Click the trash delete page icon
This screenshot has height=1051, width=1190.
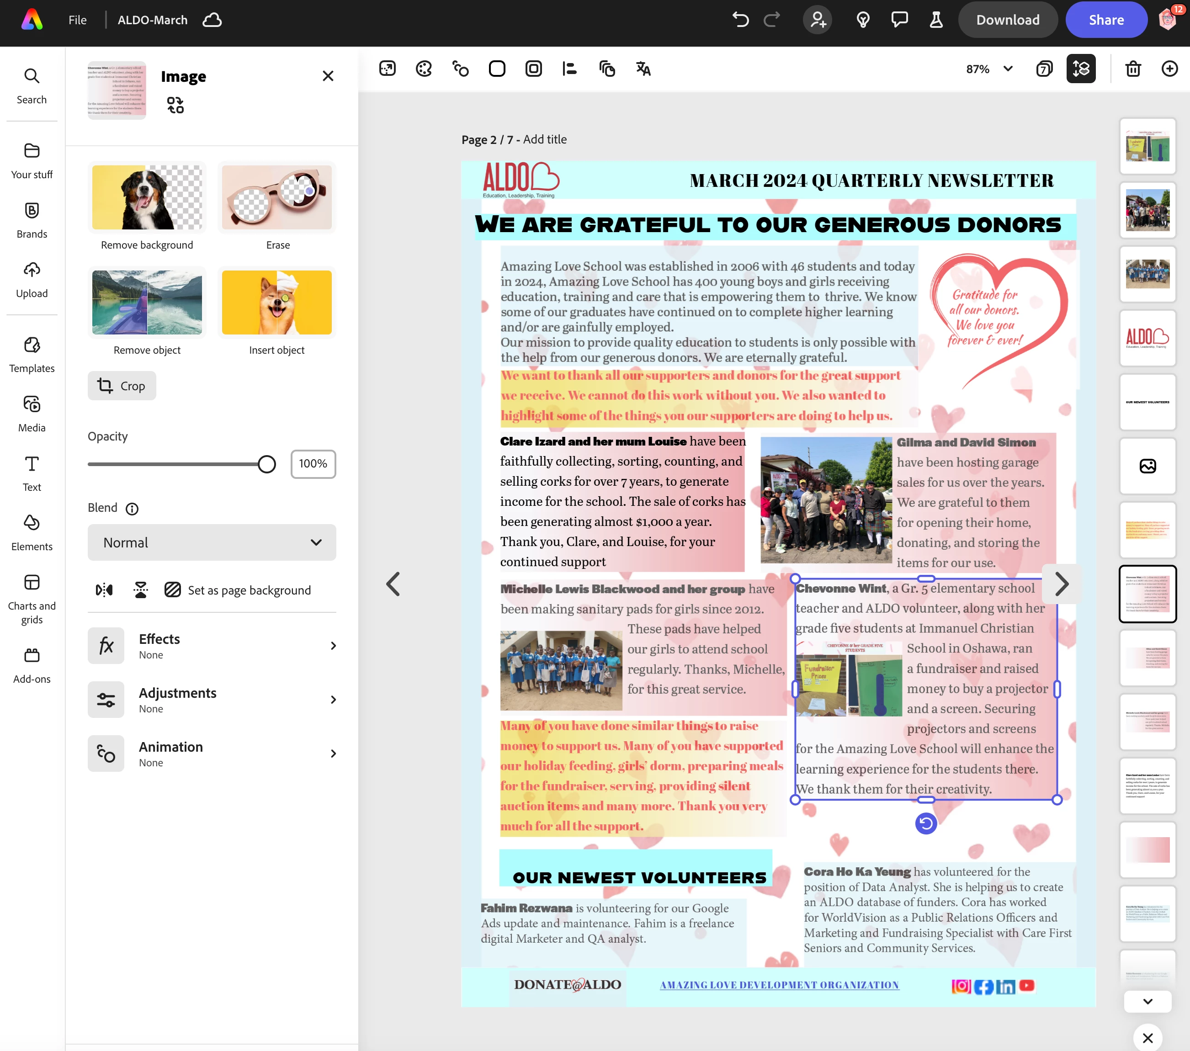pyautogui.click(x=1133, y=69)
